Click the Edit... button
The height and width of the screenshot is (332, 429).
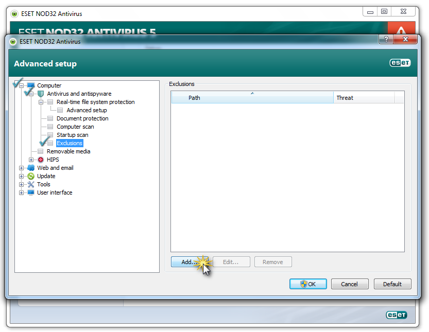click(231, 262)
